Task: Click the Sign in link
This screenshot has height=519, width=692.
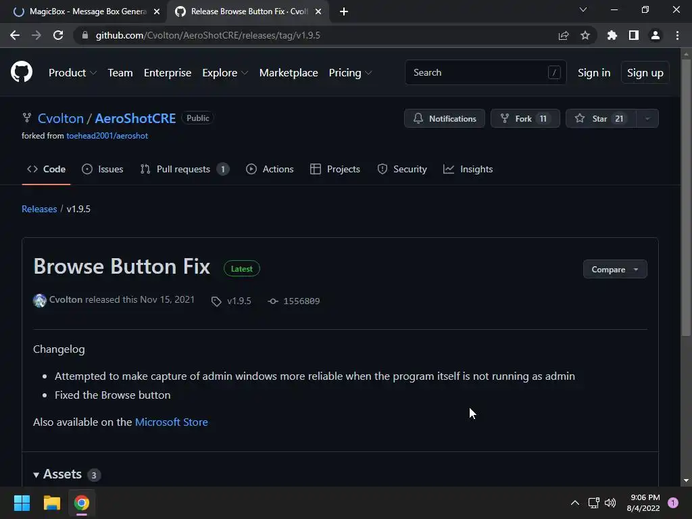Action: coord(594,73)
